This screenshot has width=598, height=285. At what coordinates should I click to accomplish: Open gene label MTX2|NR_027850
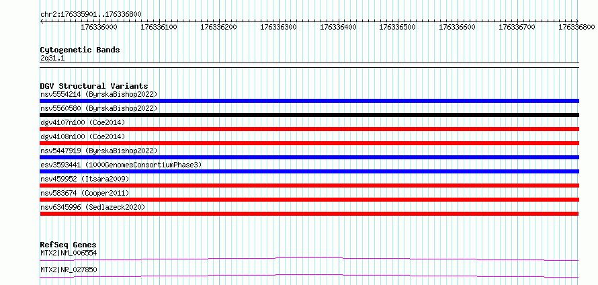[x=69, y=270]
